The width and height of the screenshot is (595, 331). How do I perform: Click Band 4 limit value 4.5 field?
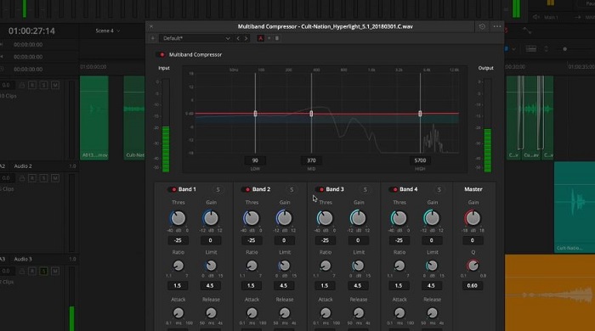432,286
